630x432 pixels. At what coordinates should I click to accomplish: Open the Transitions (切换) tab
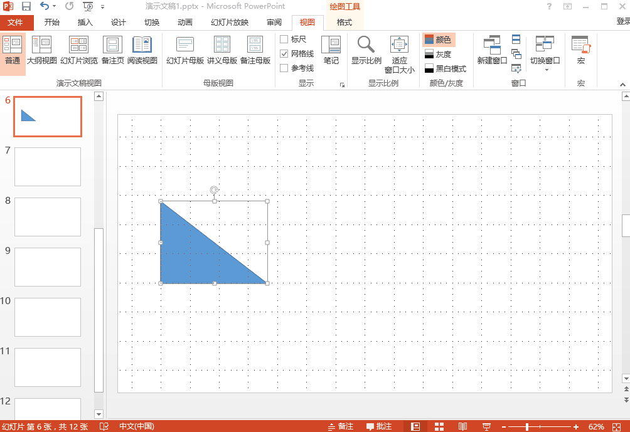coord(152,23)
